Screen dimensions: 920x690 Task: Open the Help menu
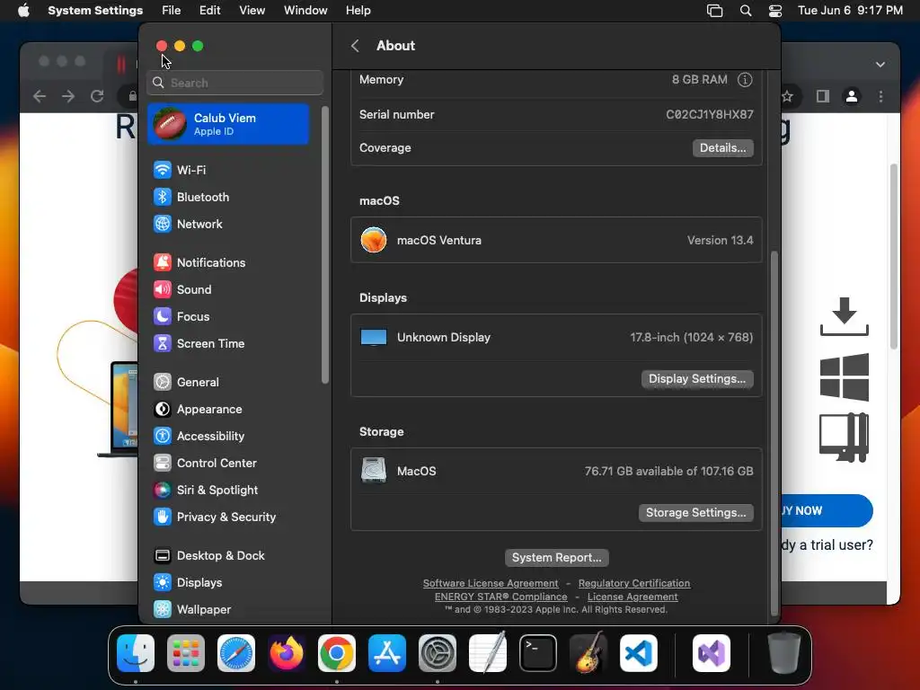[x=358, y=11]
